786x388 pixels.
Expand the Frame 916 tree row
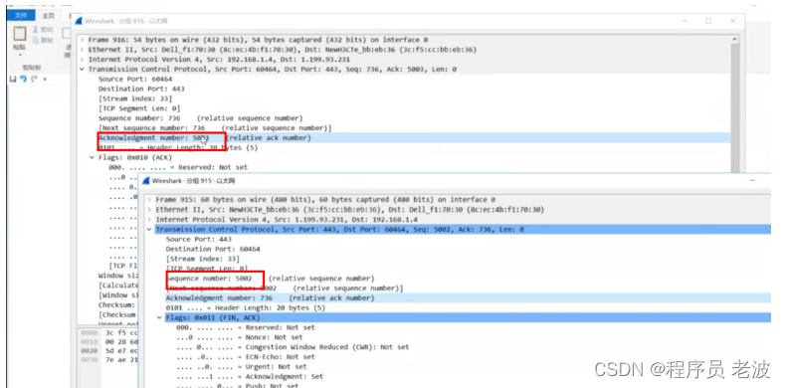click(x=83, y=40)
